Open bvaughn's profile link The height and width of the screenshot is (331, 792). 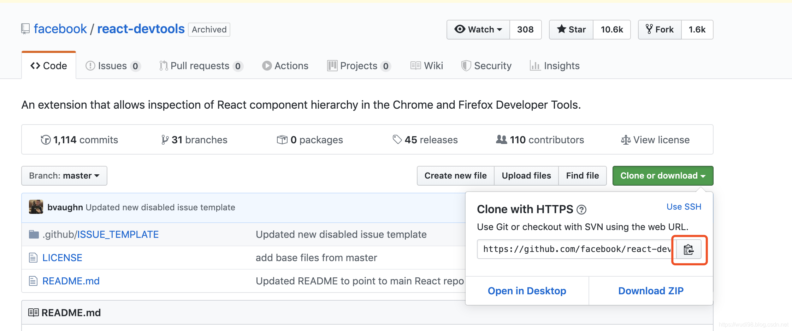tap(65, 207)
